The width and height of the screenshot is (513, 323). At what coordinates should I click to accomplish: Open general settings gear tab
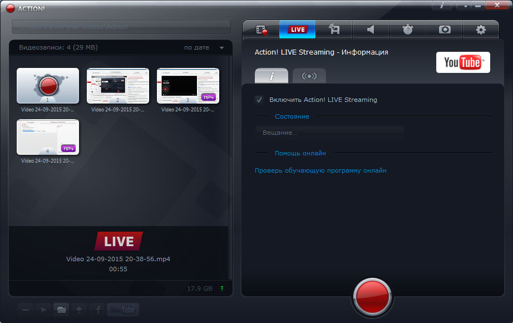coord(481,30)
